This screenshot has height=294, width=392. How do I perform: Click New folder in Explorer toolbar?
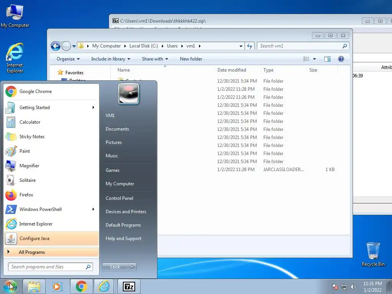point(191,59)
